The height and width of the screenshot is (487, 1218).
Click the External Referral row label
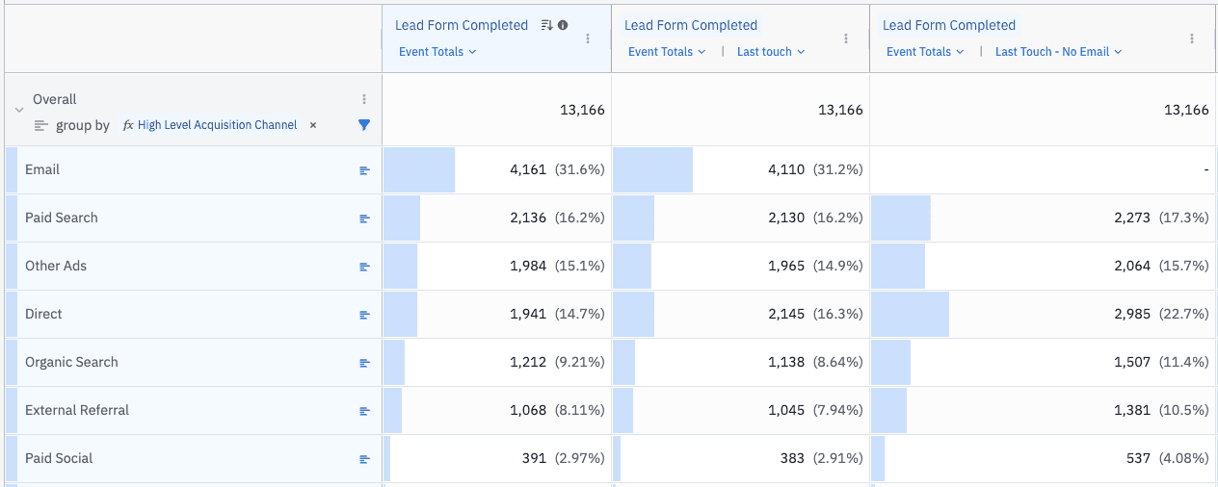77,410
